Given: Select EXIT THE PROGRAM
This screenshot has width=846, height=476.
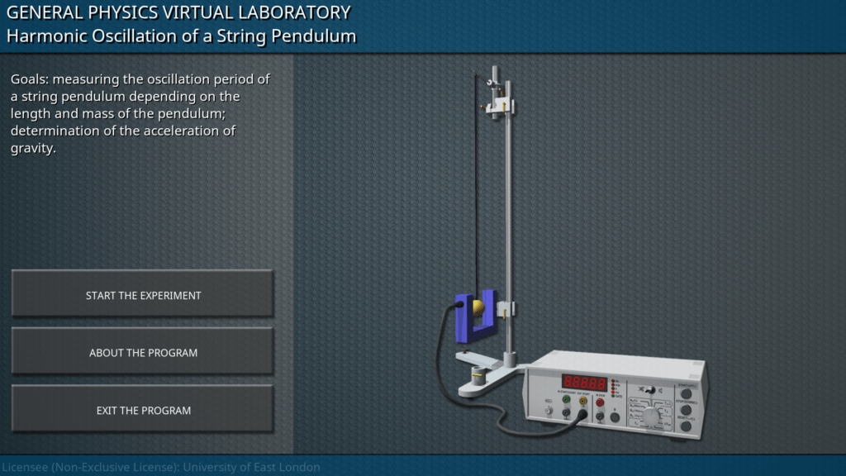Looking at the screenshot, I should (x=143, y=411).
